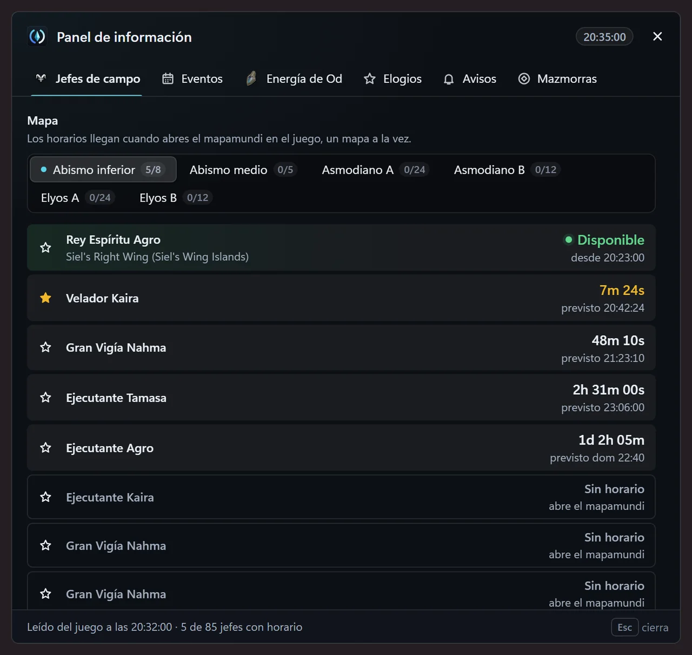Click the 'Leído del juego a las 20:32:00' status
Image resolution: width=692 pixels, height=655 pixels.
99,627
